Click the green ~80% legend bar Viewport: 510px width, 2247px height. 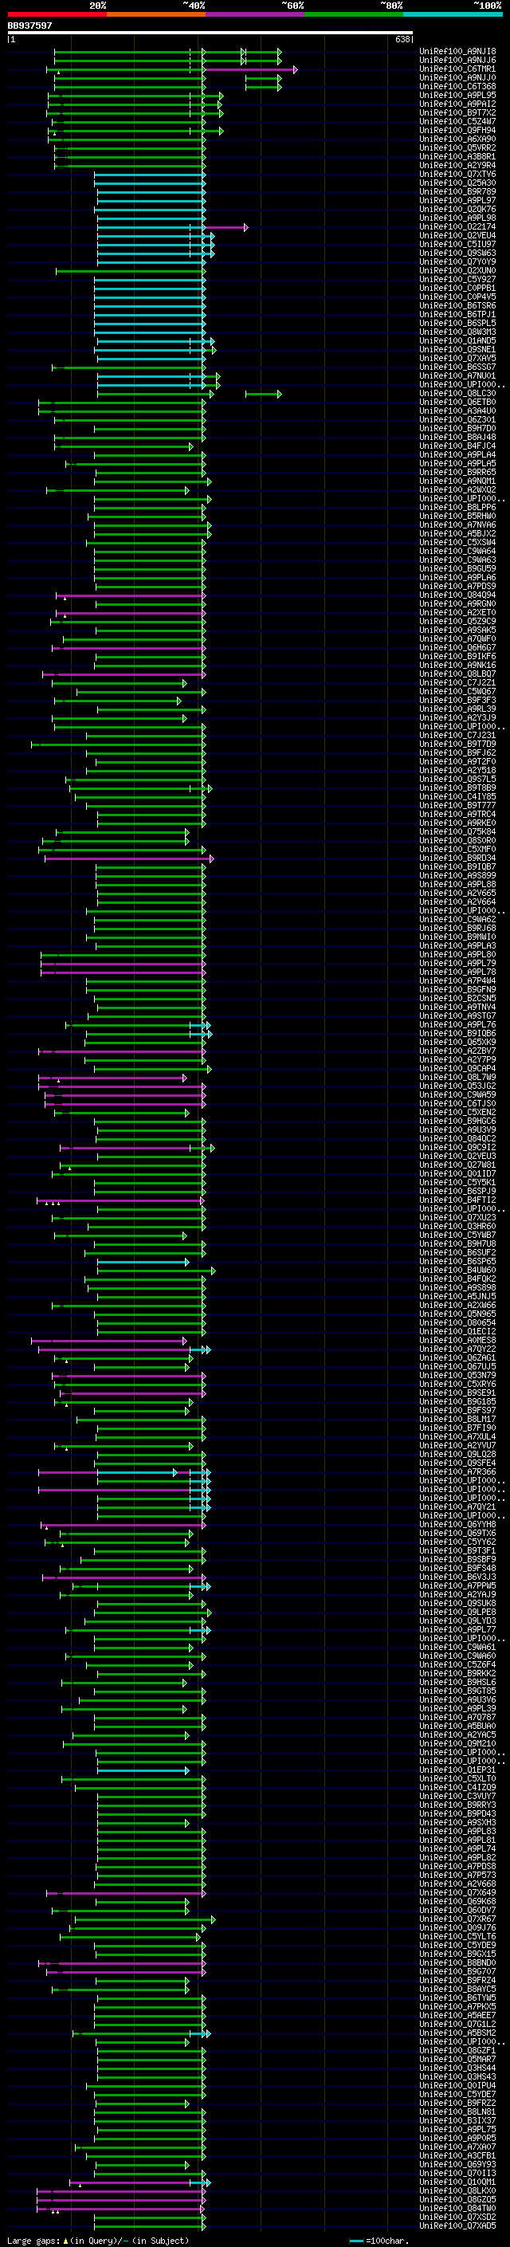coord(354,14)
